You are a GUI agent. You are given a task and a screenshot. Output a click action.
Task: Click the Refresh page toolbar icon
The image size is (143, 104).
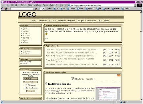click(x=15, y=5)
